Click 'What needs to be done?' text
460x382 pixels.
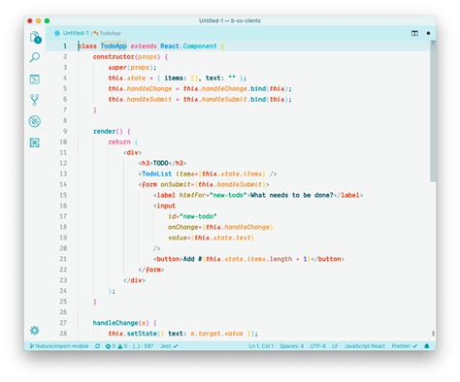292,195
